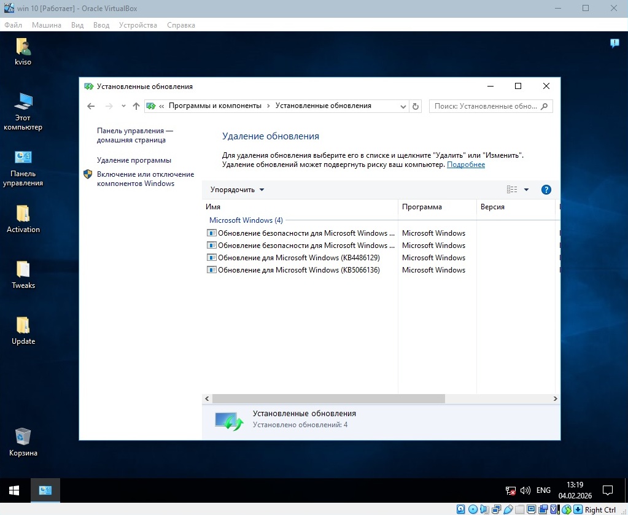Image resolution: width=628 pixels, height=515 pixels.
Task: Click the search installed updates field
Action: pyautogui.click(x=486, y=106)
